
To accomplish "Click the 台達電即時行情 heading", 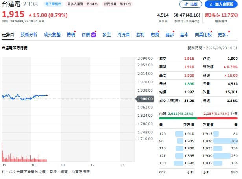I will [x=15, y=48].
